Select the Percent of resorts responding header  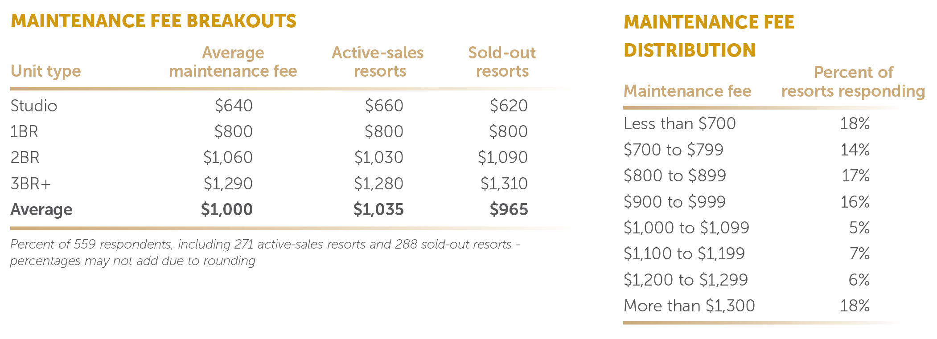853,82
